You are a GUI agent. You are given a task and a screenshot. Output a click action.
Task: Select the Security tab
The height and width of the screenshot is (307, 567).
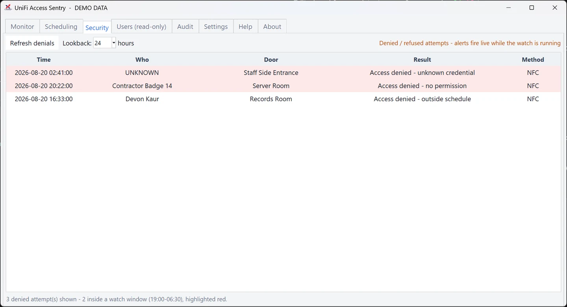[97, 27]
